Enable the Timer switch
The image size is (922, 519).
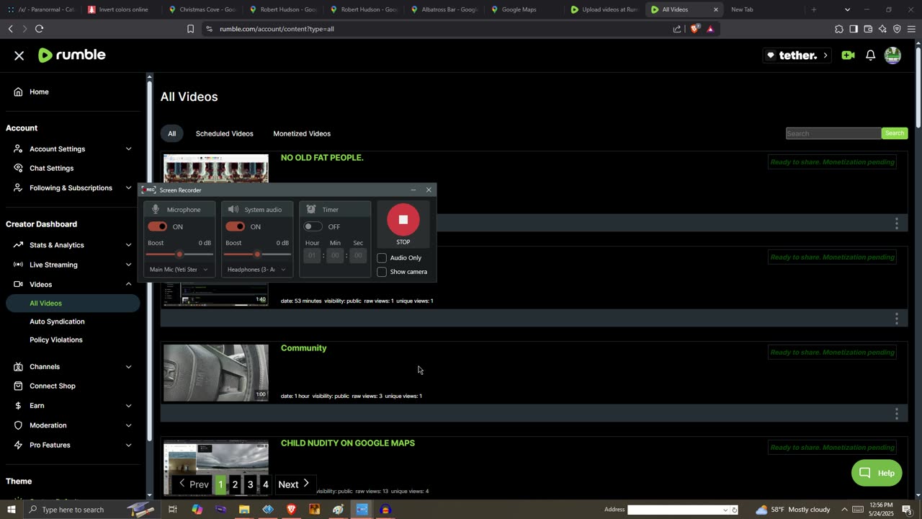[313, 226]
